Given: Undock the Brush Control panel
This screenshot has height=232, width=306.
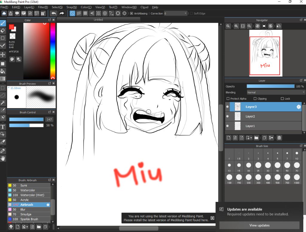Looking at the screenshot, I should 50,112.
